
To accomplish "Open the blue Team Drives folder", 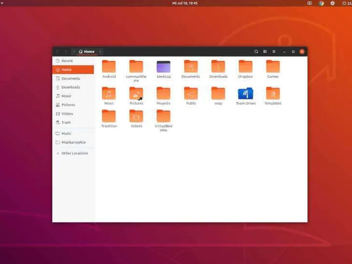I will tap(245, 93).
